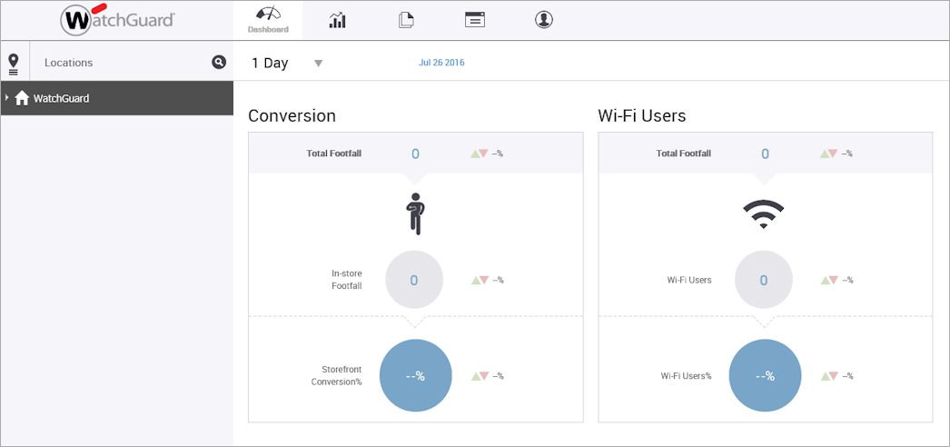Click the Wi-Fi Users% blue circle

pos(766,375)
